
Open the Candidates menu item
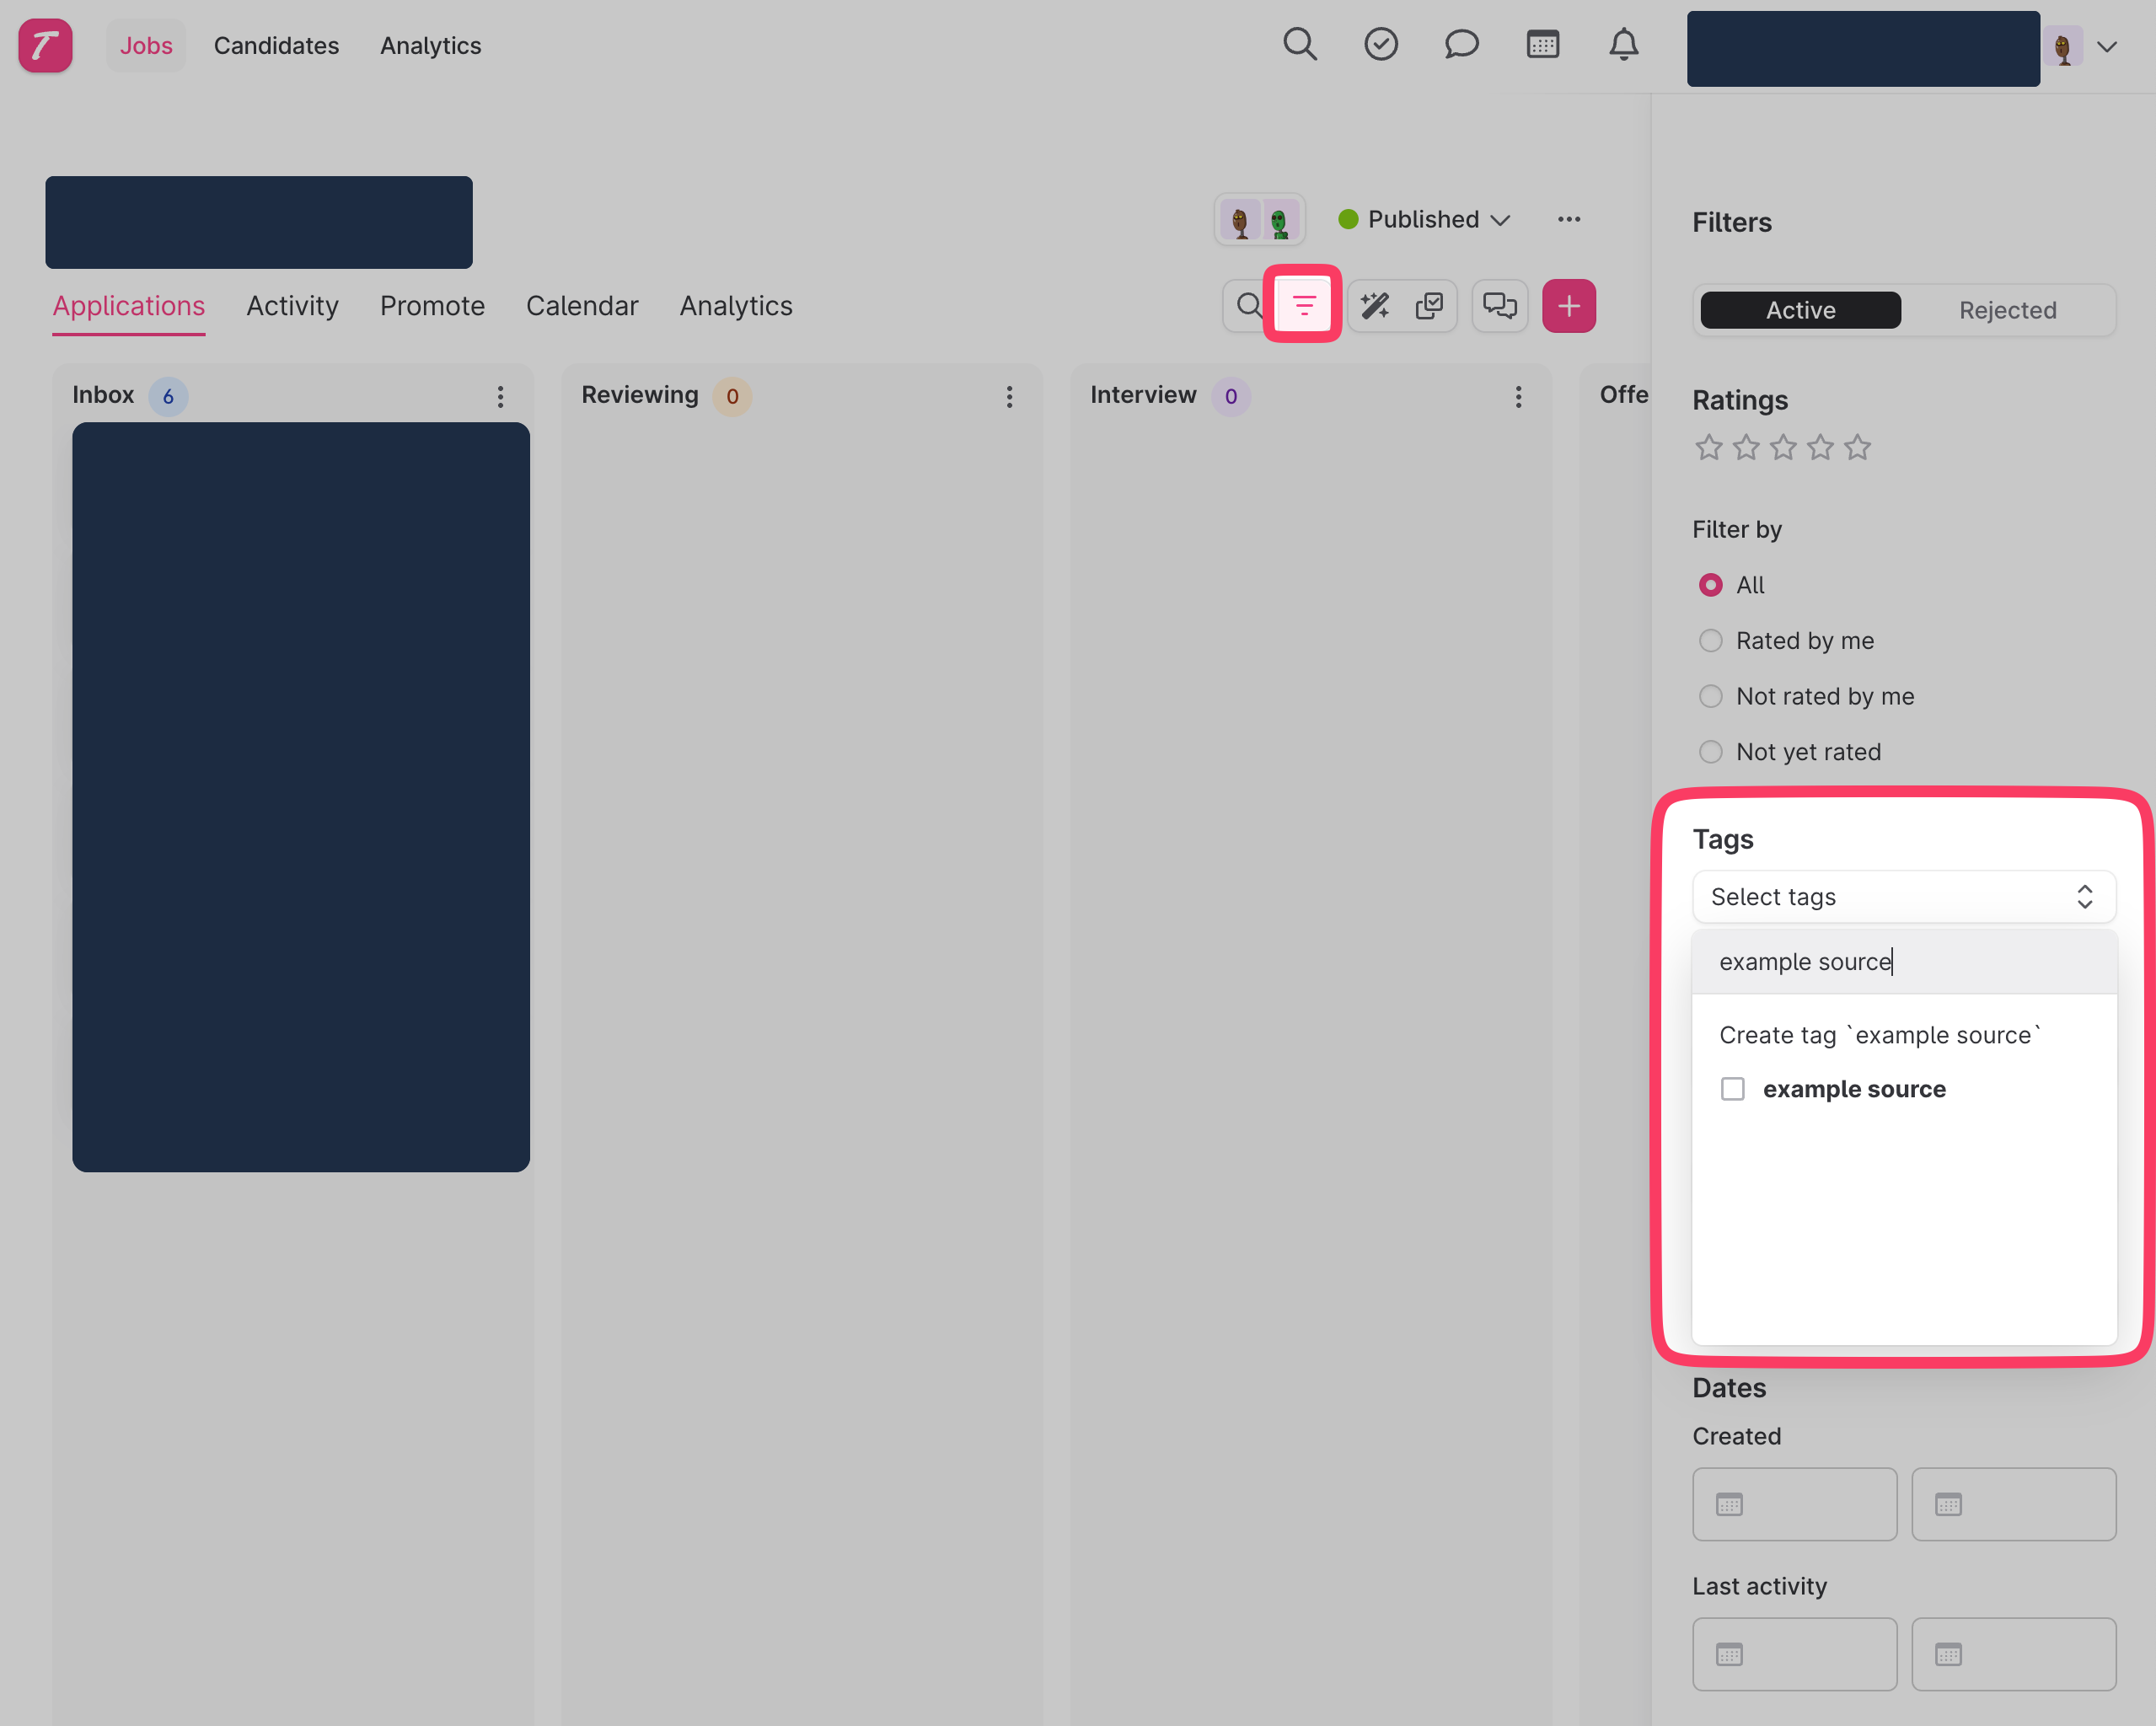[x=276, y=46]
